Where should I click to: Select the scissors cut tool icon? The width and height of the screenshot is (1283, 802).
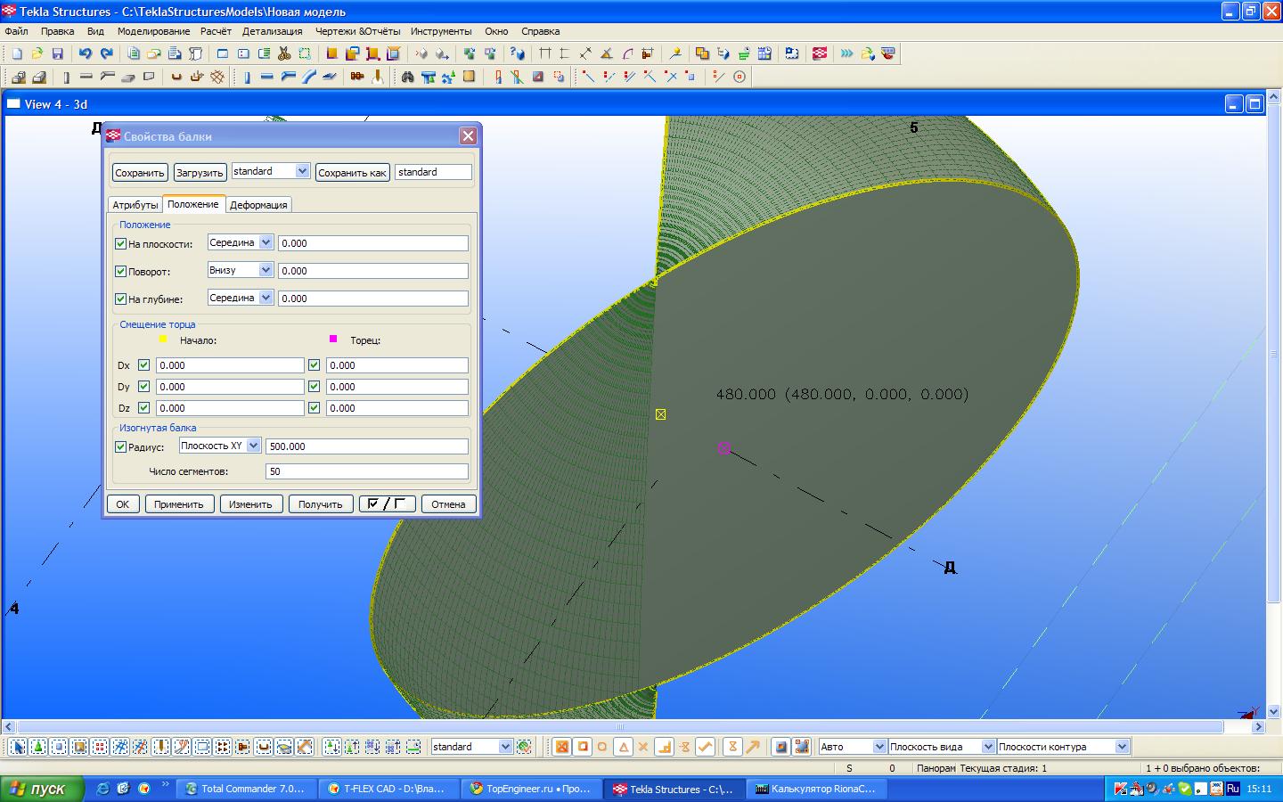click(284, 53)
